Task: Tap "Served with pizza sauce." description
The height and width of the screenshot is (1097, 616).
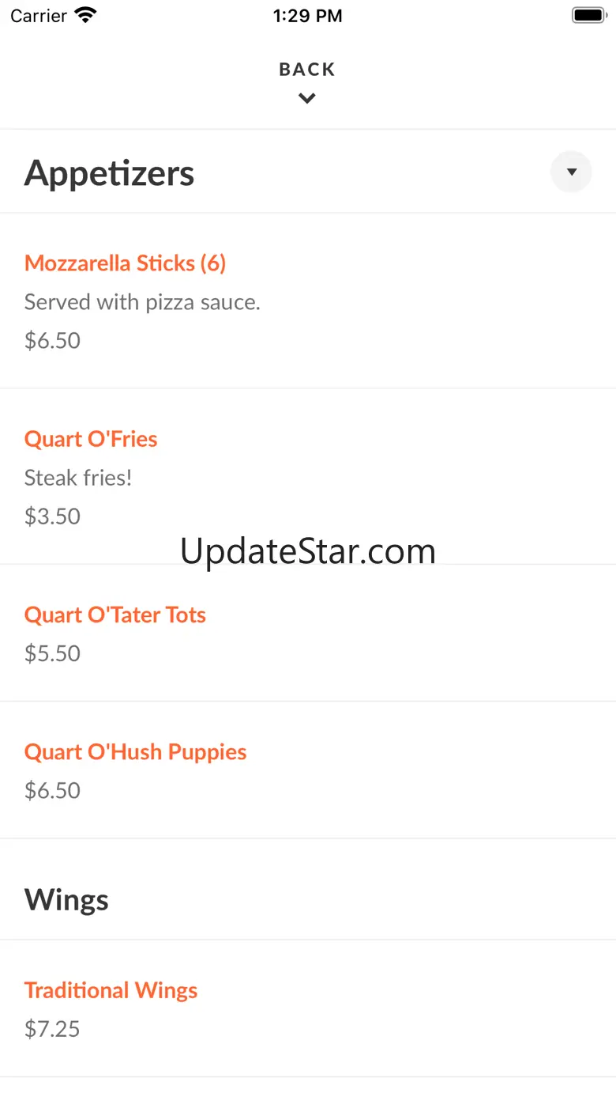Action: click(x=142, y=302)
